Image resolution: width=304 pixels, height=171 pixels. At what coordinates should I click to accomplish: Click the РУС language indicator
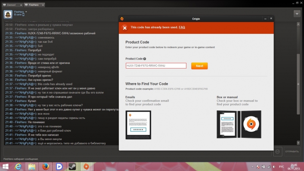[x=281, y=167]
